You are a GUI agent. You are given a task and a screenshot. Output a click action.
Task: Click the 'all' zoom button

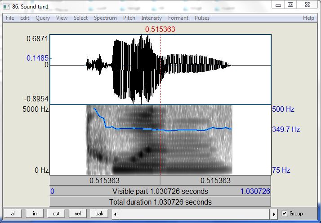pos(13,214)
